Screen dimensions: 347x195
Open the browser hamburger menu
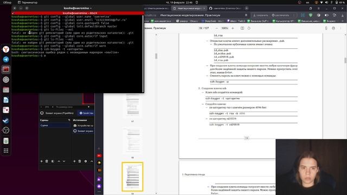coord(319,9)
